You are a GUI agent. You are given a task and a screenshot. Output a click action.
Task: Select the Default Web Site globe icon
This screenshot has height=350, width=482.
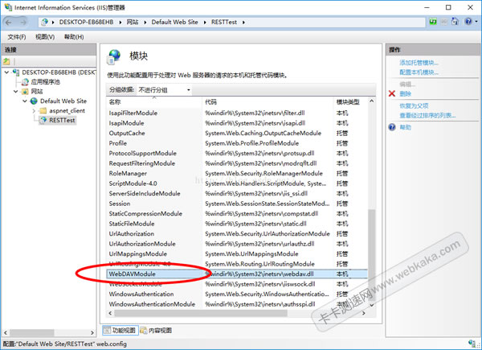pyautogui.click(x=33, y=101)
